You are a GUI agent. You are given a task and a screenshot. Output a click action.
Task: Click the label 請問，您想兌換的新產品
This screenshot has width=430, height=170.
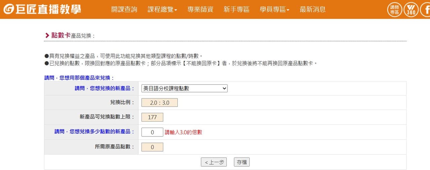click(x=104, y=88)
